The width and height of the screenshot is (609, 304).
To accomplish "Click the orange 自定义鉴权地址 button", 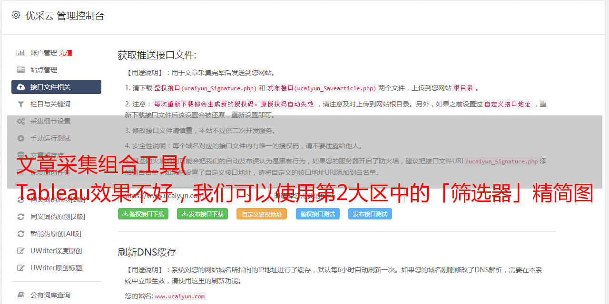I will [262, 214].
